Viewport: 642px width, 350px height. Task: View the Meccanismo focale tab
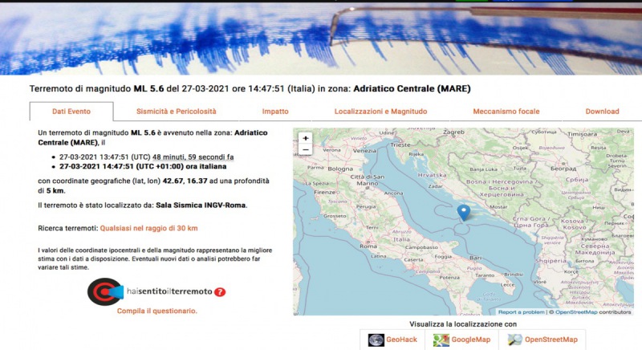(x=506, y=112)
